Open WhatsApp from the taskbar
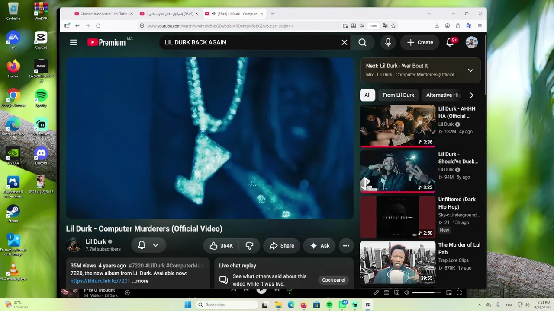This screenshot has height=311, width=554. coord(342,305)
